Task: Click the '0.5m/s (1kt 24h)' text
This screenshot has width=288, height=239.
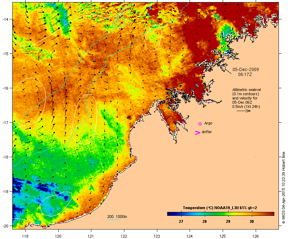Action: (246, 106)
